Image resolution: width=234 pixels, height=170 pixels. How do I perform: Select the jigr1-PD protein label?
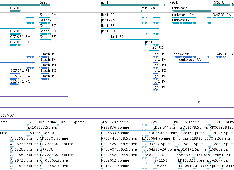tap(159, 71)
